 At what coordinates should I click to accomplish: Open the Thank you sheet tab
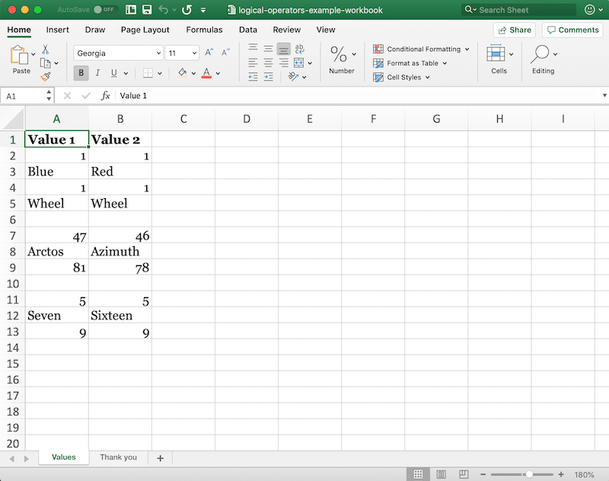119,457
